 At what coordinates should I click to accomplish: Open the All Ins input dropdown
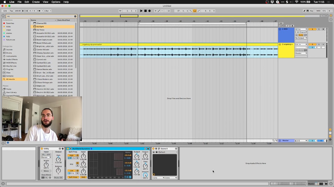[301, 29]
